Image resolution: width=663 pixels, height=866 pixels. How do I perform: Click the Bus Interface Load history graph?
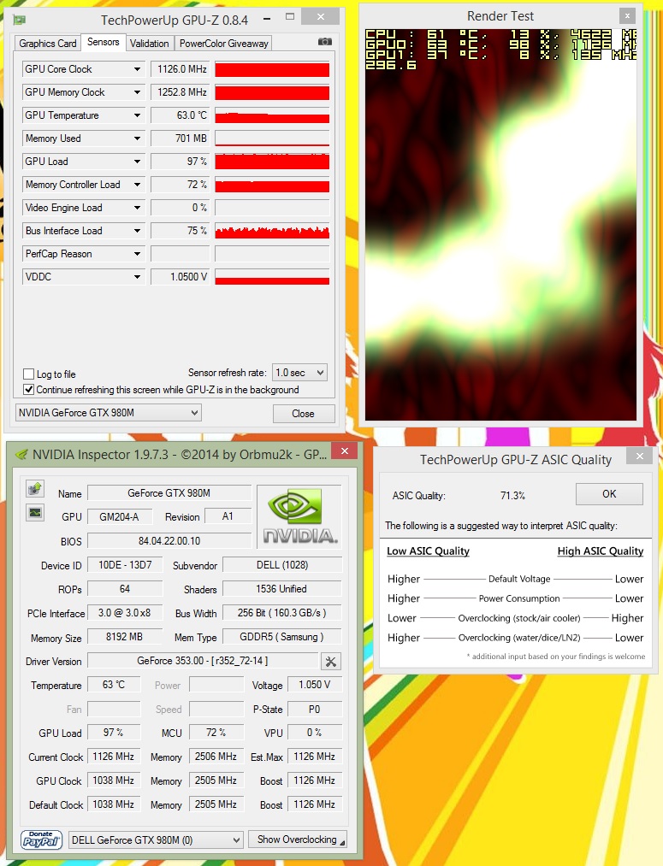pyautogui.click(x=272, y=231)
